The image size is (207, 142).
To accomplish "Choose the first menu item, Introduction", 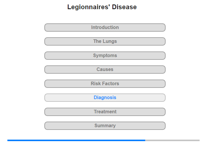I will (105, 28).
